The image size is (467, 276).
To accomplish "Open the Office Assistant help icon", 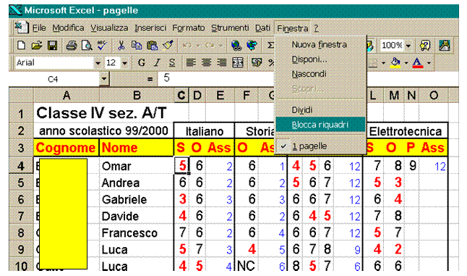I will click(x=425, y=46).
